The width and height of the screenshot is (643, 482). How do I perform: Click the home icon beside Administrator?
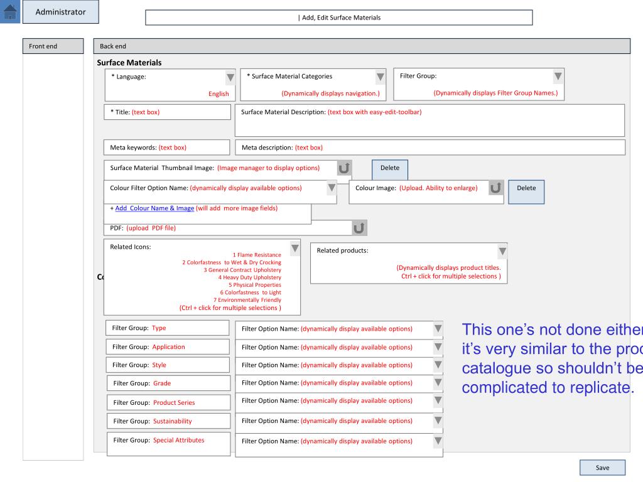[10, 11]
